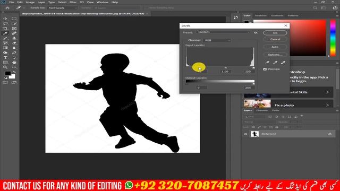Select the Eraser tool
Viewport: 340px width, 191px height.
(x=14, y=43)
